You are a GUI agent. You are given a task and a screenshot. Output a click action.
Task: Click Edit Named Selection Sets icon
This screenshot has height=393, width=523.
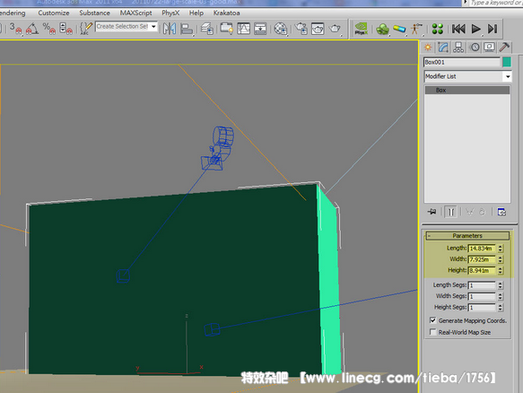86,29
